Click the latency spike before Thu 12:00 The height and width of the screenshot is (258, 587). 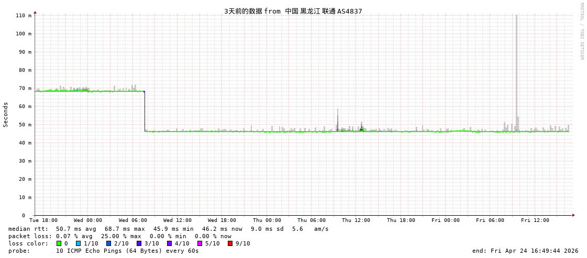338,120
